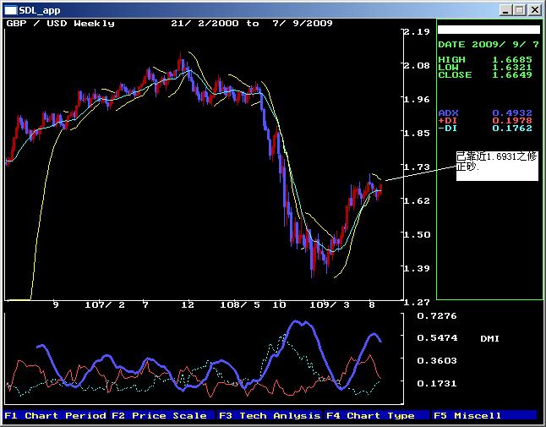
Task: Open the F3 Tech Anlysis menu
Action: pos(270,415)
